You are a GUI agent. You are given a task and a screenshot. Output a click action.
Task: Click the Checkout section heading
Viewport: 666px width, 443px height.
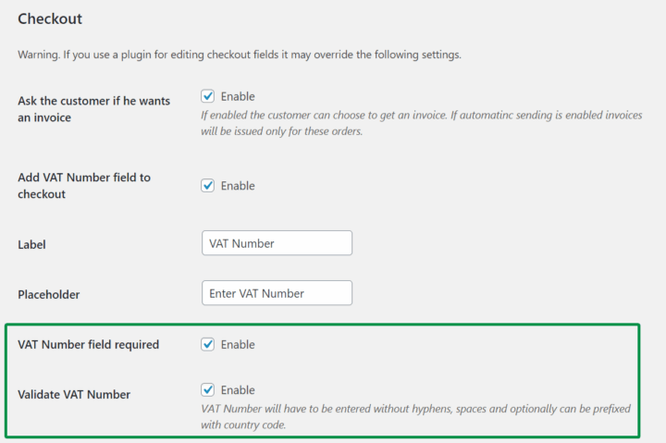[50, 18]
